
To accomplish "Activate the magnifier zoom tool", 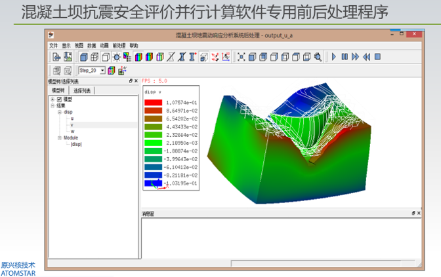I will click(x=318, y=57).
